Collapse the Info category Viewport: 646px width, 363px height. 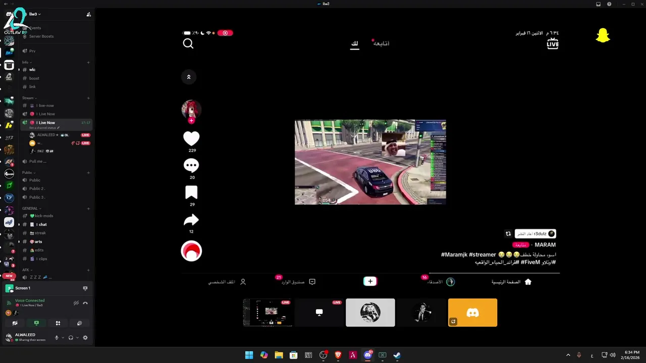(27, 63)
